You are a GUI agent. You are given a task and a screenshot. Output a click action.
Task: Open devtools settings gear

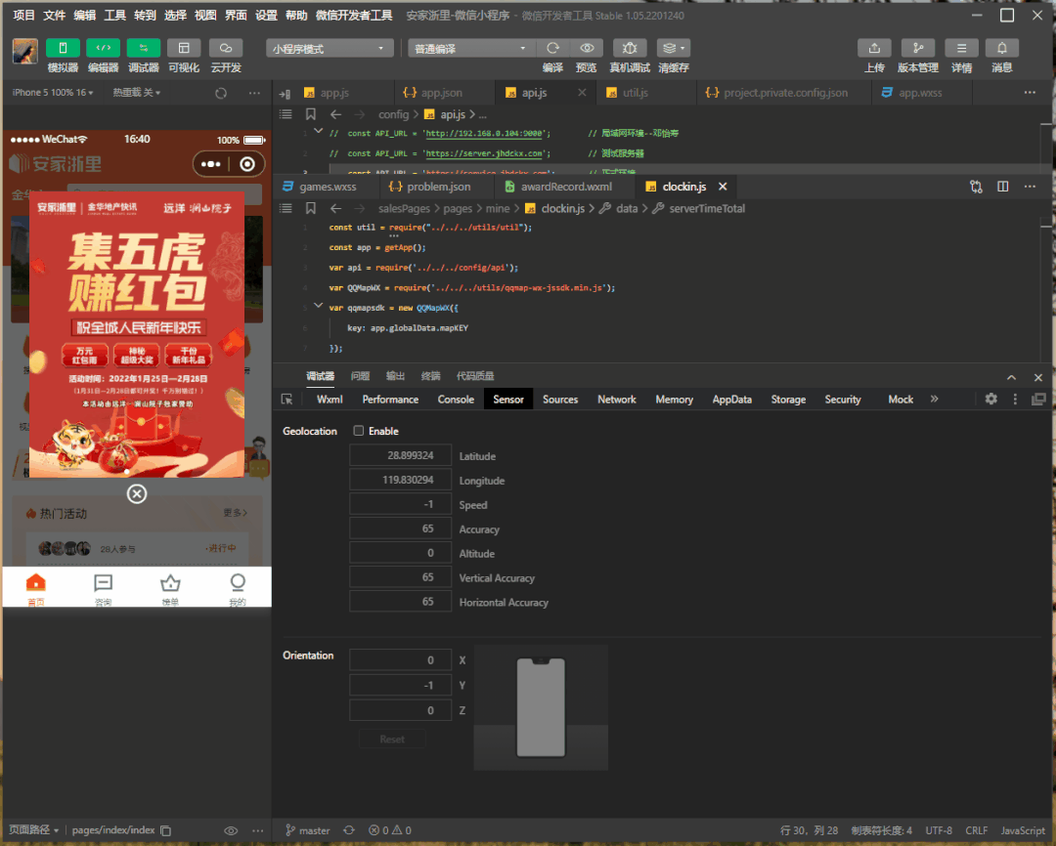click(990, 400)
